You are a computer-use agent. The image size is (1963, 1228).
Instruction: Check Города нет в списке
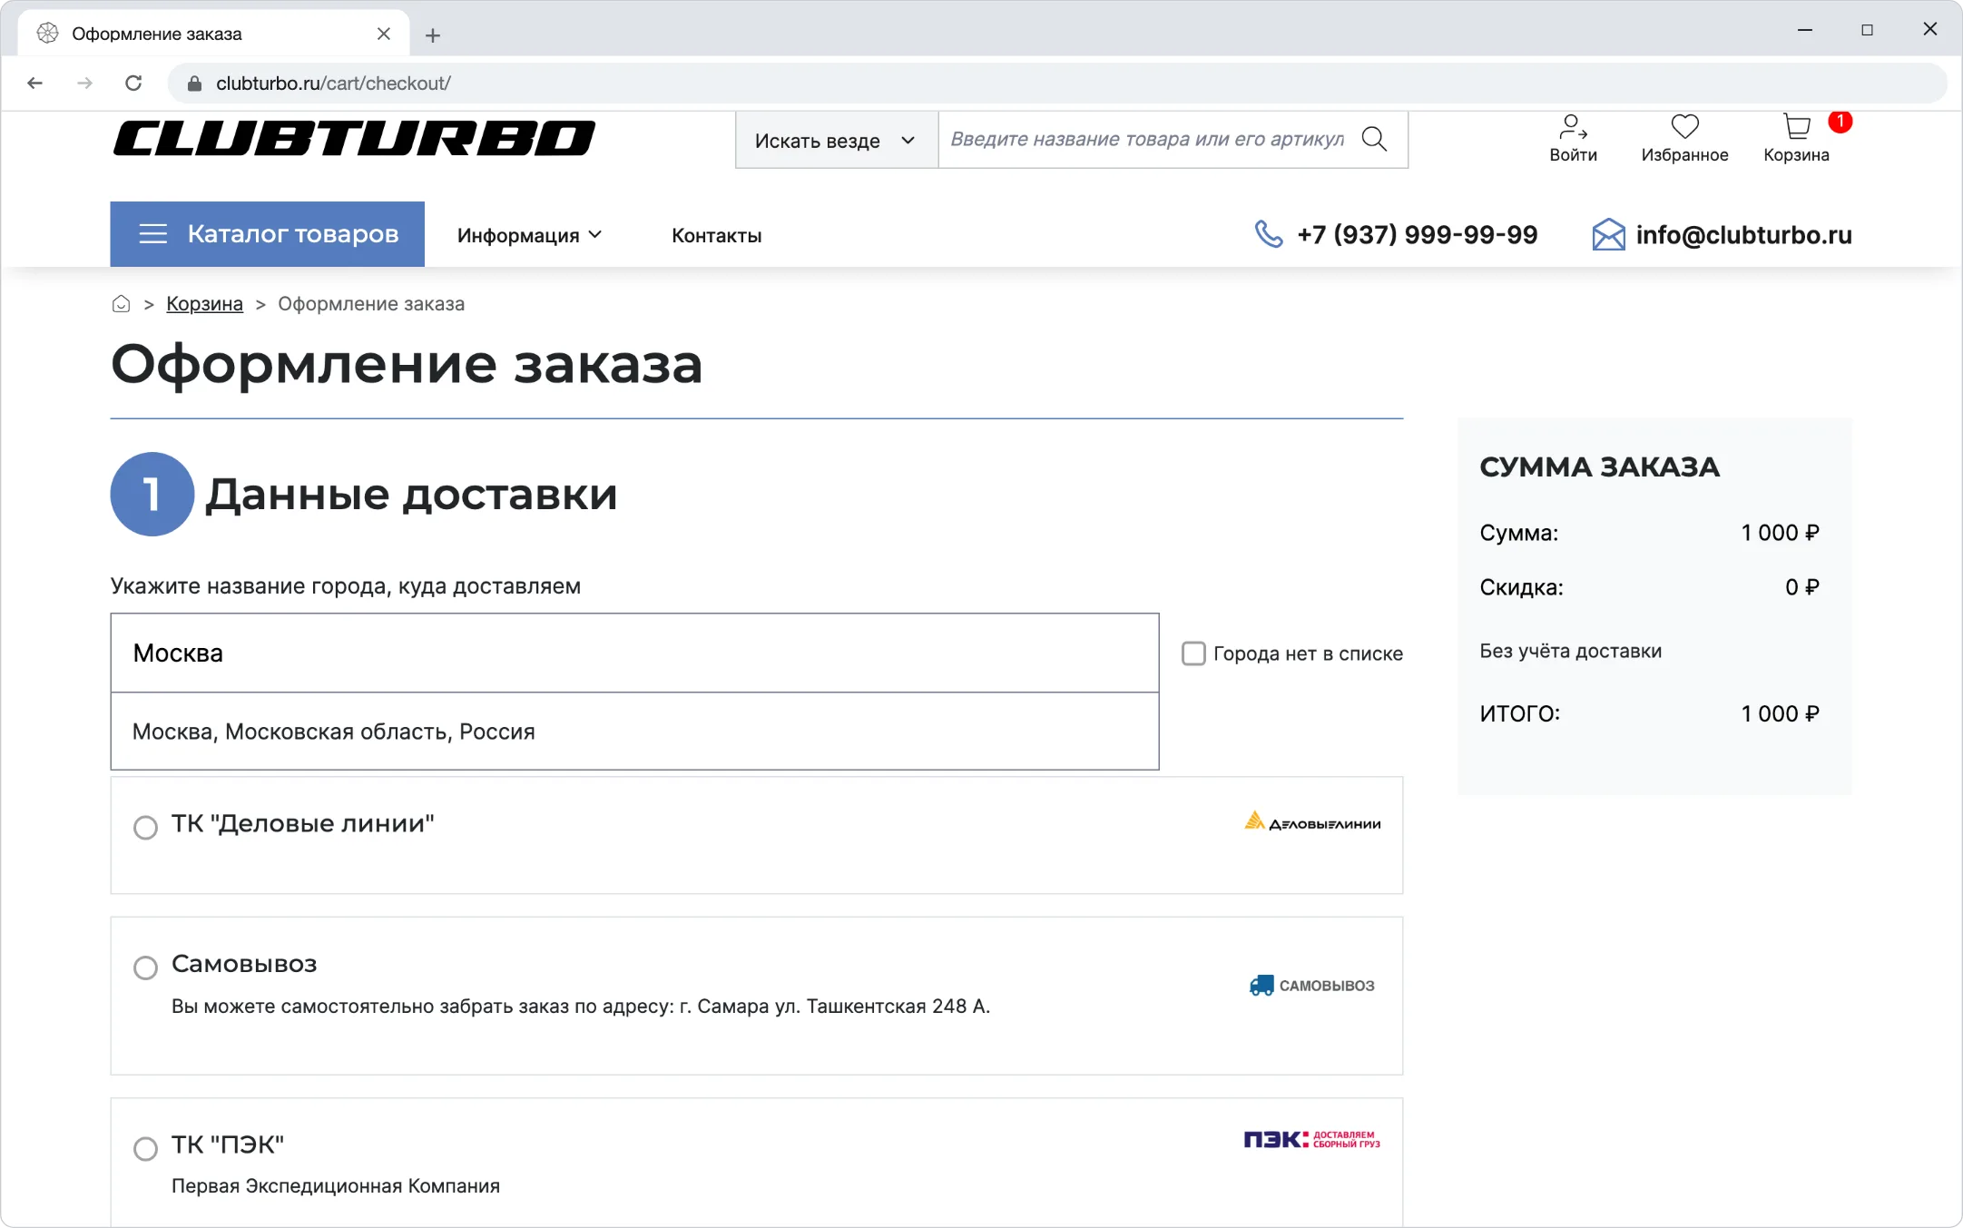tap(1193, 653)
